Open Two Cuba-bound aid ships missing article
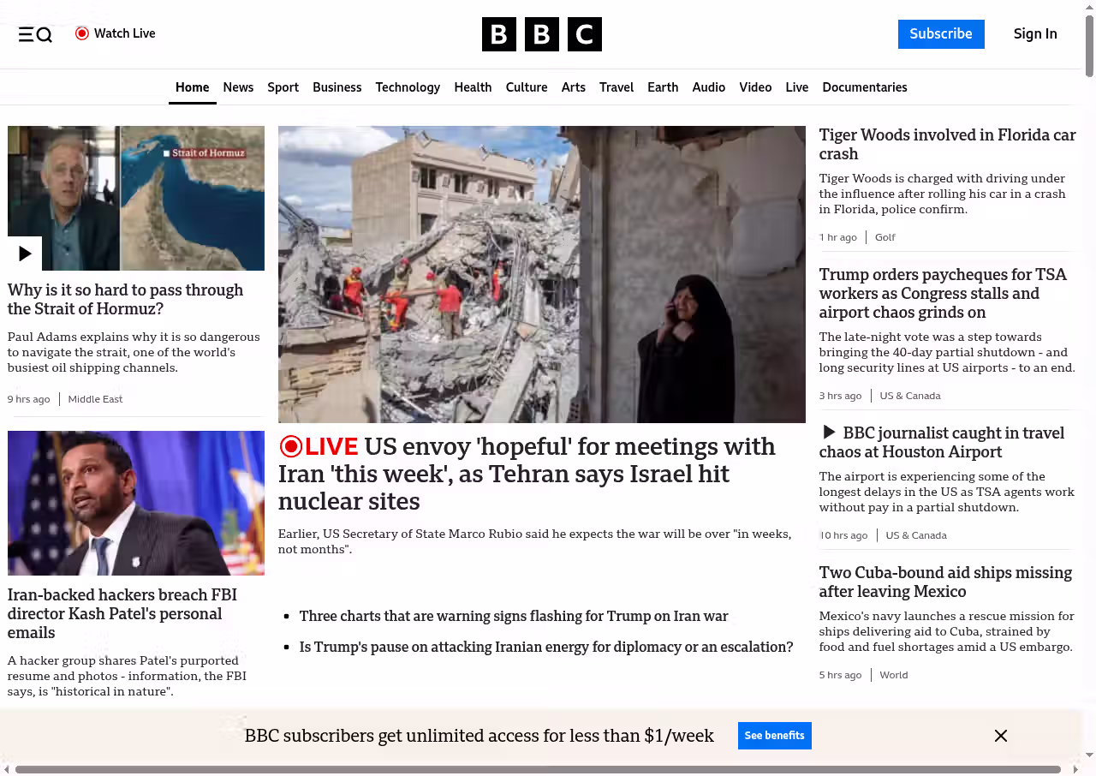This screenshot has height=776, width=1096. coord(944,582)
